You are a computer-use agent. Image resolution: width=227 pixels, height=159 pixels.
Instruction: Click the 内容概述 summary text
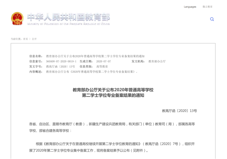(x=91, y=71)
